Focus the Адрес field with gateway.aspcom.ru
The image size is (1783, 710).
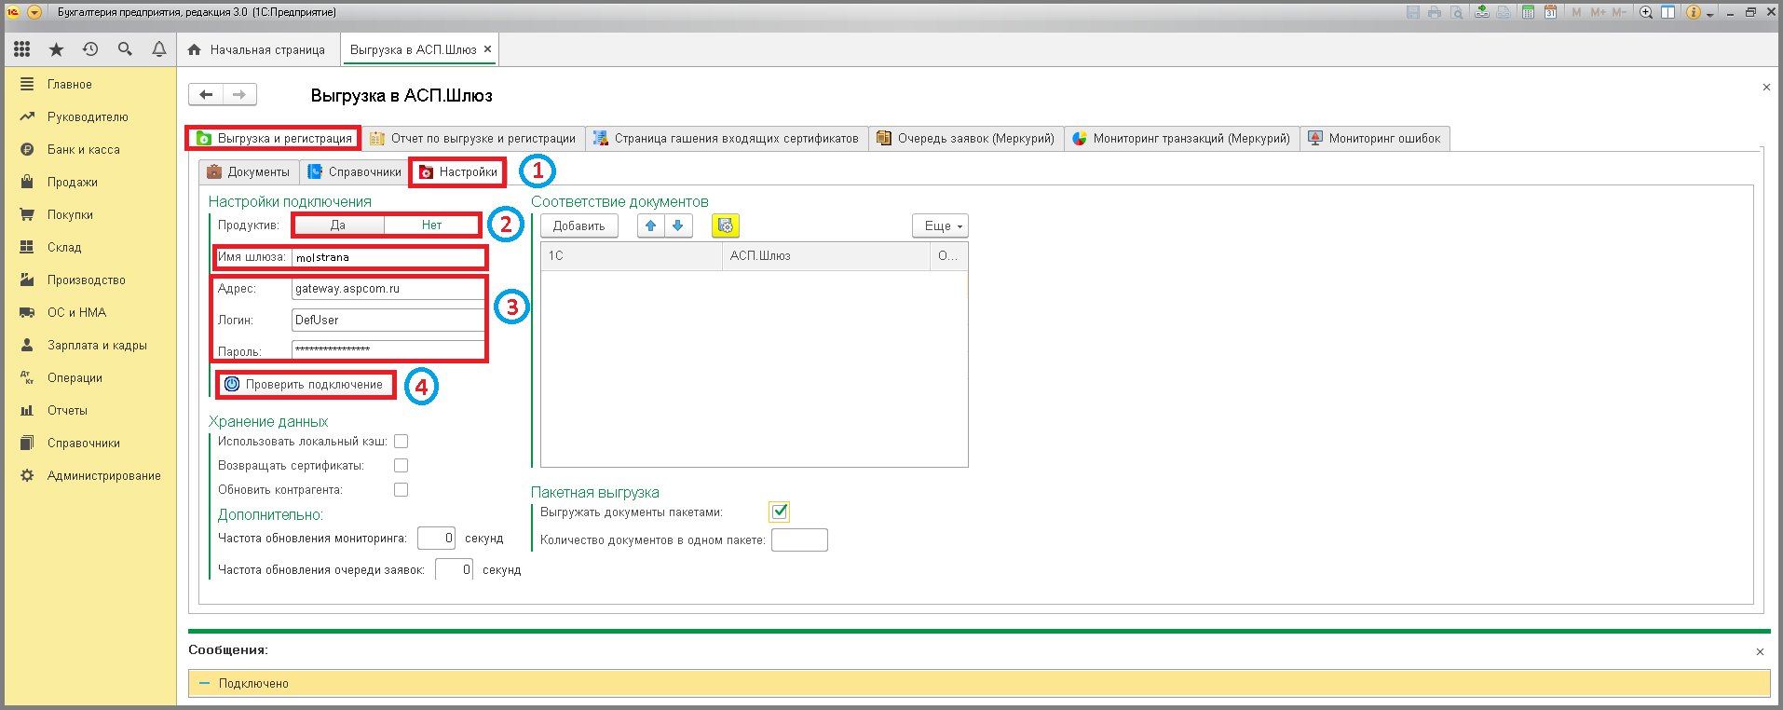[x=388, y=289]
